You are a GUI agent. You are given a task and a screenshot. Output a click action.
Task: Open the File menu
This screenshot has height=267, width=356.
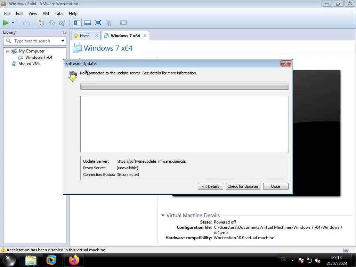point(7,14)
